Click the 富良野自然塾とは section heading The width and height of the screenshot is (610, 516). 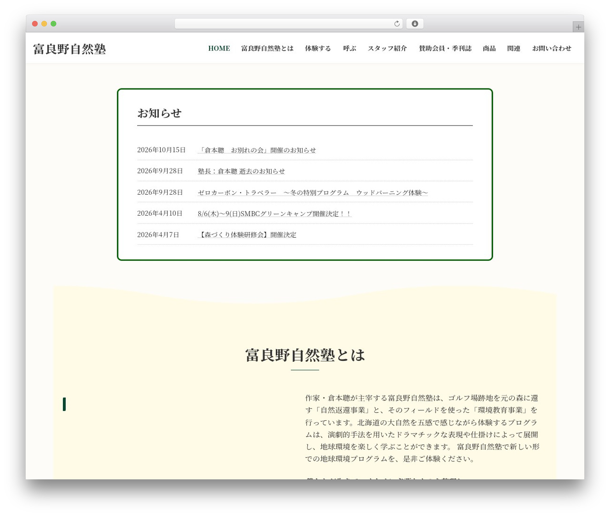(305, 355)
